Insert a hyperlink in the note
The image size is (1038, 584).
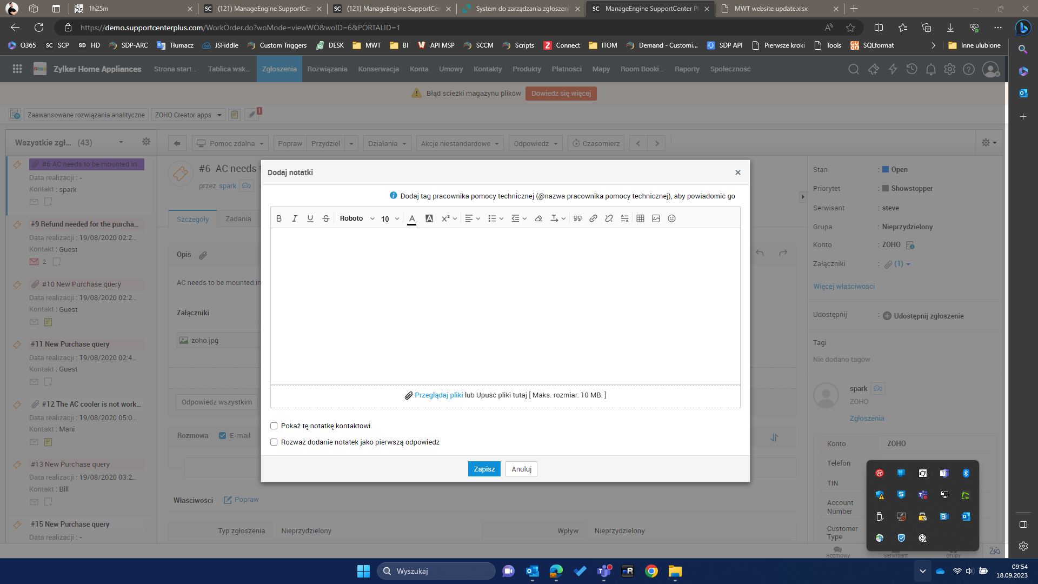(593, 218)
